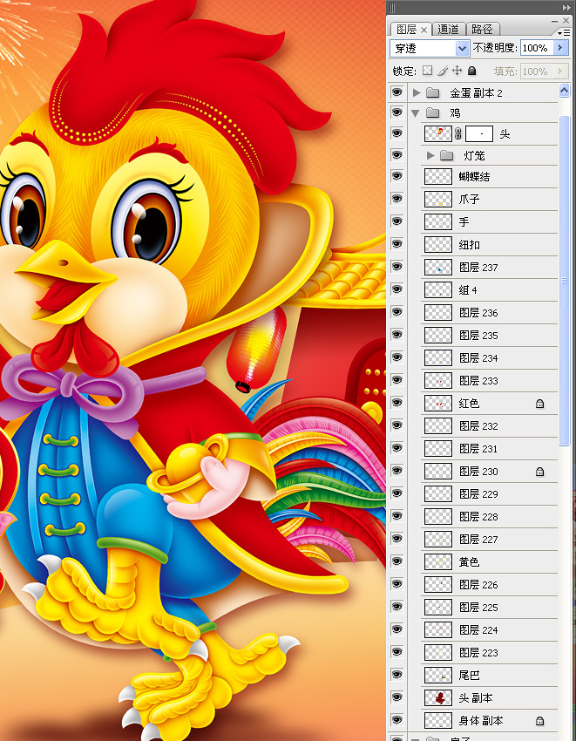Close the 图层 tab with x icon
The height and width of the screenshot is (741, 576).
(x=424, y=30)
